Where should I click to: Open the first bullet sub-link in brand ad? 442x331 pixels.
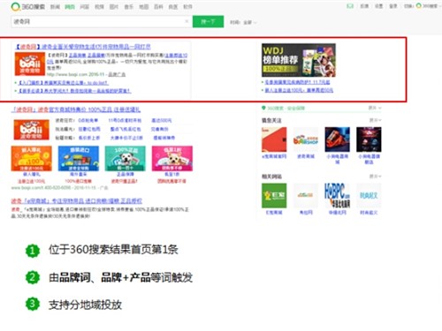(64, 83)
